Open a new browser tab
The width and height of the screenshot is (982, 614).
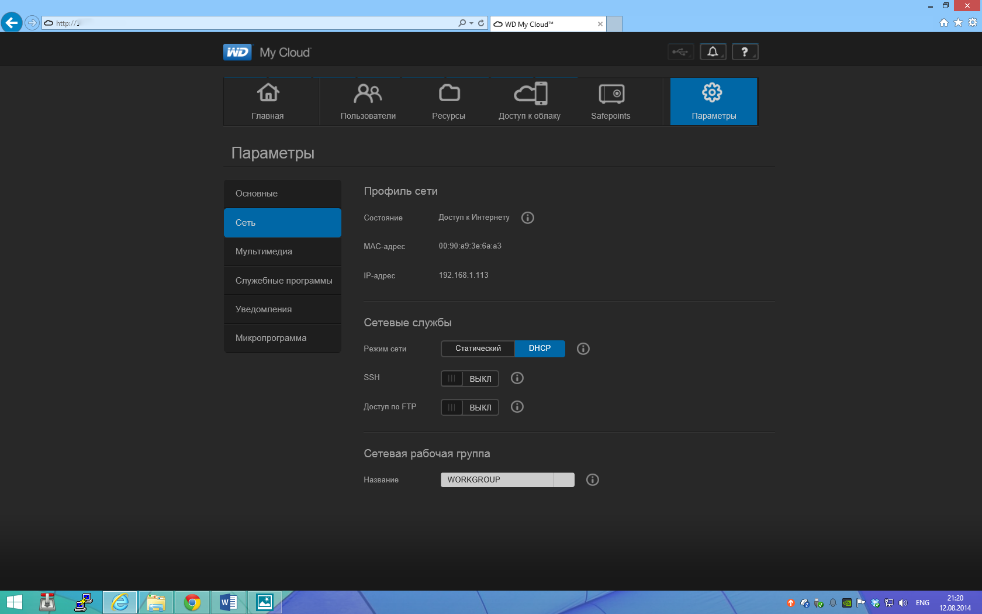pyautogui.click(x=614, y=24)
